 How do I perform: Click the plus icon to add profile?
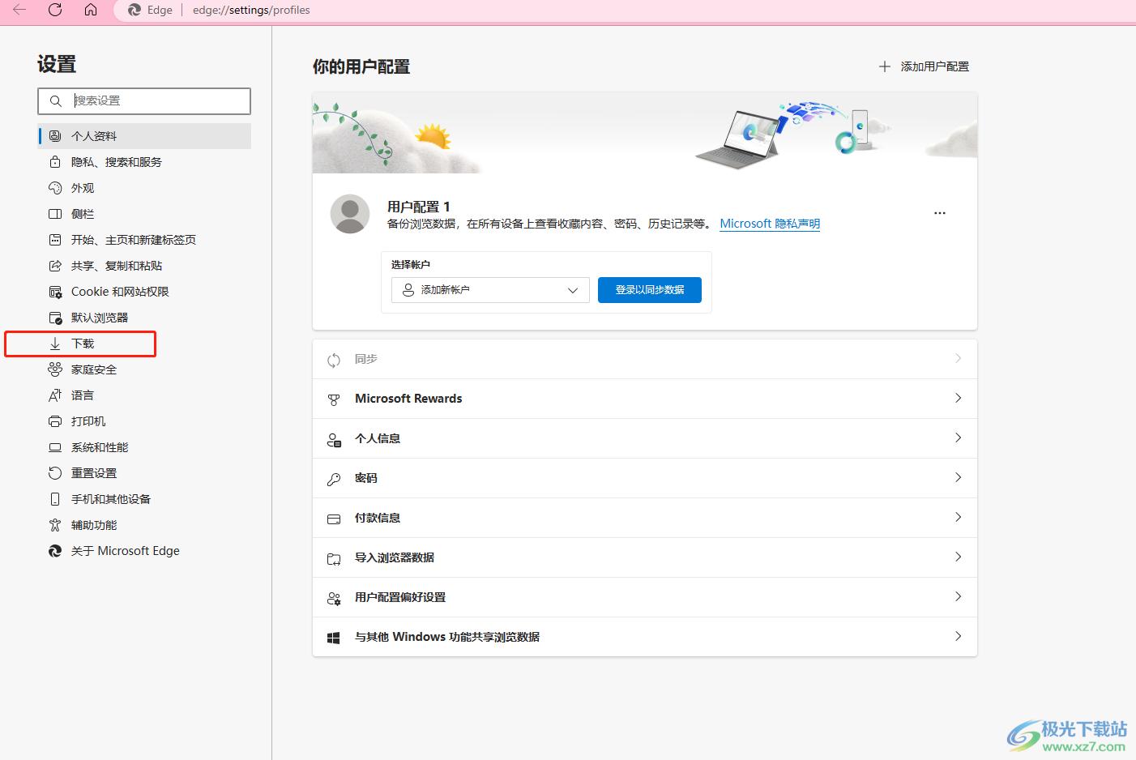click(885, 66)
